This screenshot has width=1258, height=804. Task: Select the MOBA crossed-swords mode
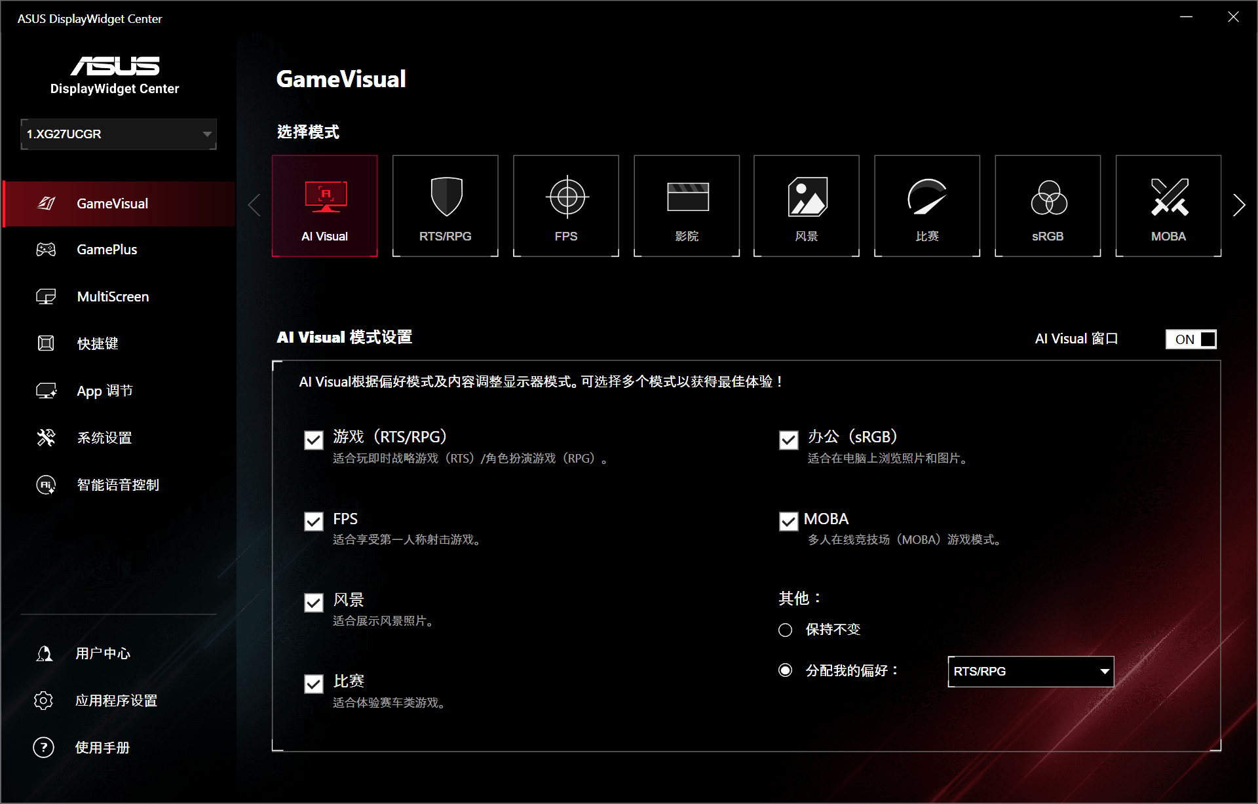[1168, 205]
